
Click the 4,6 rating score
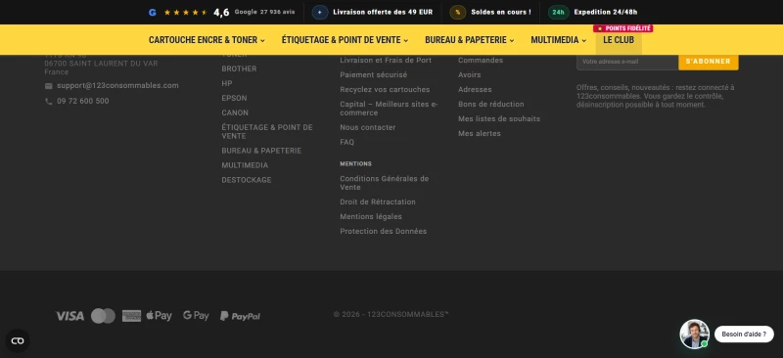click(x=221, y=13)
